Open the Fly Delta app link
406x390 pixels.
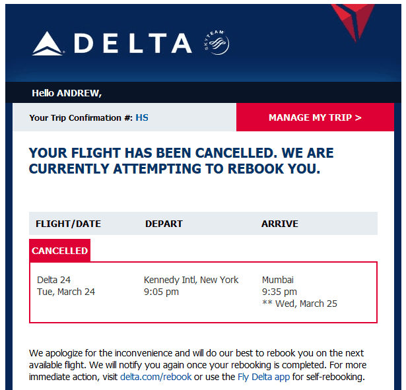(263, 377)
